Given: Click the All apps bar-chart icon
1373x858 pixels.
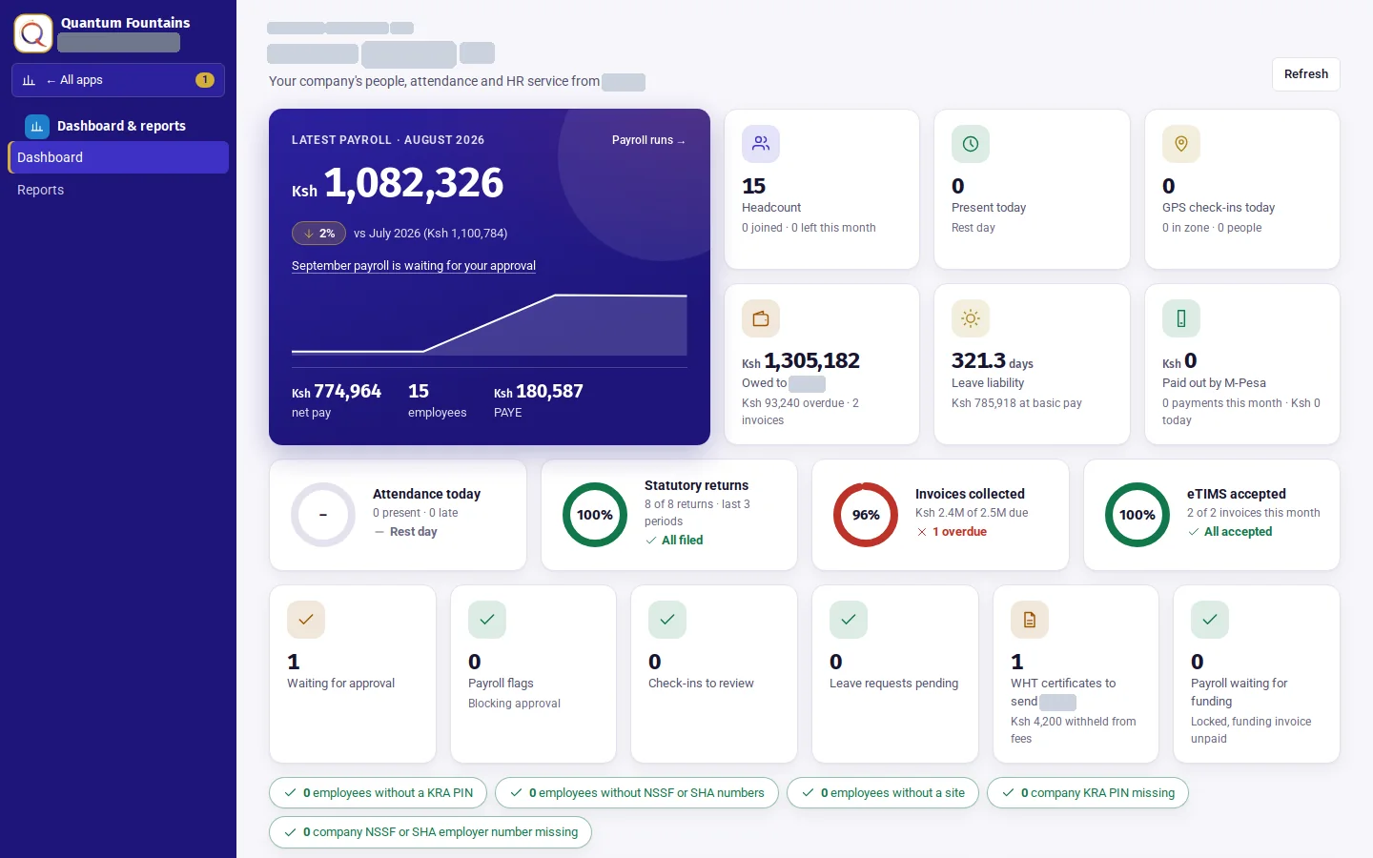Looking at the screenshot, I should pos(29,80).
